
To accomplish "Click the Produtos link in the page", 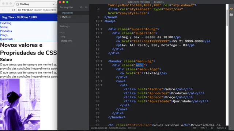I will click(x=6, y=31).
